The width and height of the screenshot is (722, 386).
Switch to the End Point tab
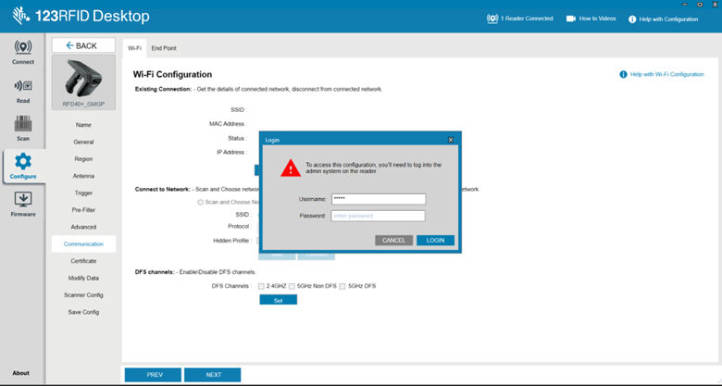(x=164, y=48)
